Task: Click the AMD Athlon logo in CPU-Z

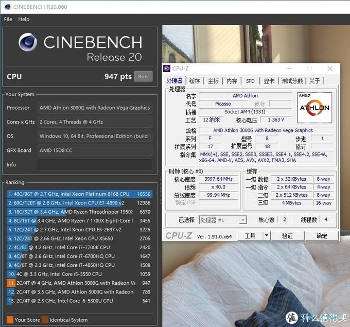Action: point(314,108)
